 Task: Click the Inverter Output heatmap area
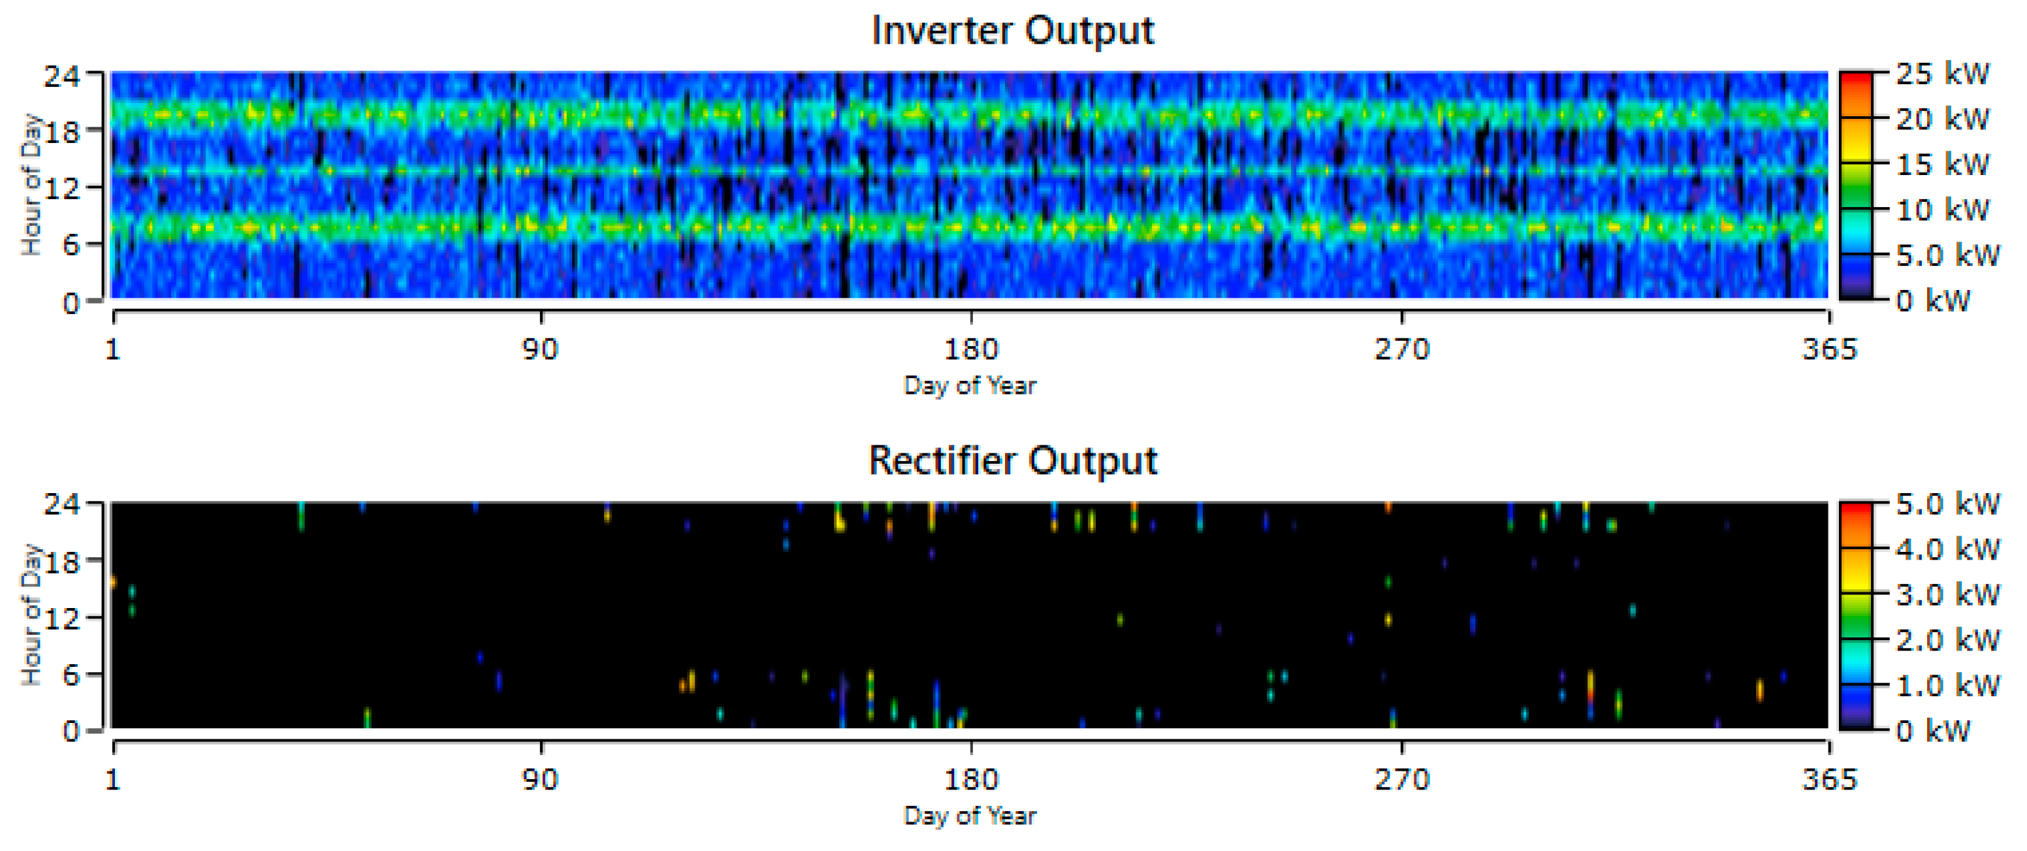coord(968,185)
